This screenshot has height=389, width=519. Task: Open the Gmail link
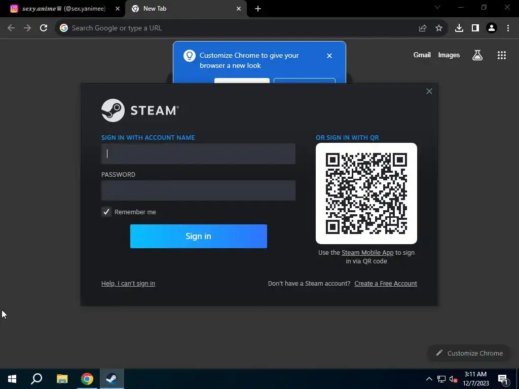click(422, 55)
